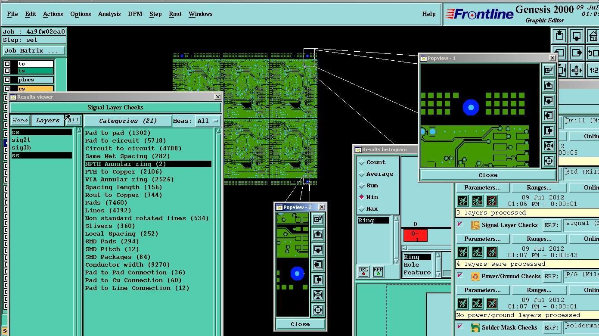This screenshot has height=336, width=599.
Task: Zoom in using Popview 1 inward arrows icon
Action: point(549,146)
